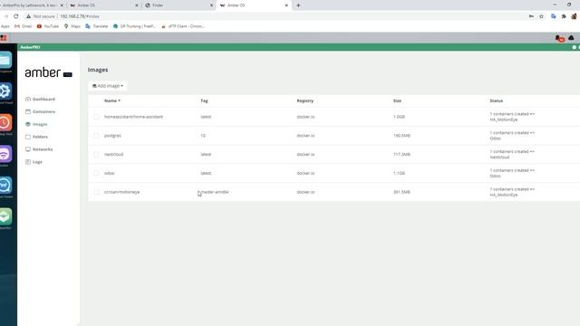580x326 pixels.
Task: Click the Tag column header
Action: pyautogui.click(x=204, y=101)
